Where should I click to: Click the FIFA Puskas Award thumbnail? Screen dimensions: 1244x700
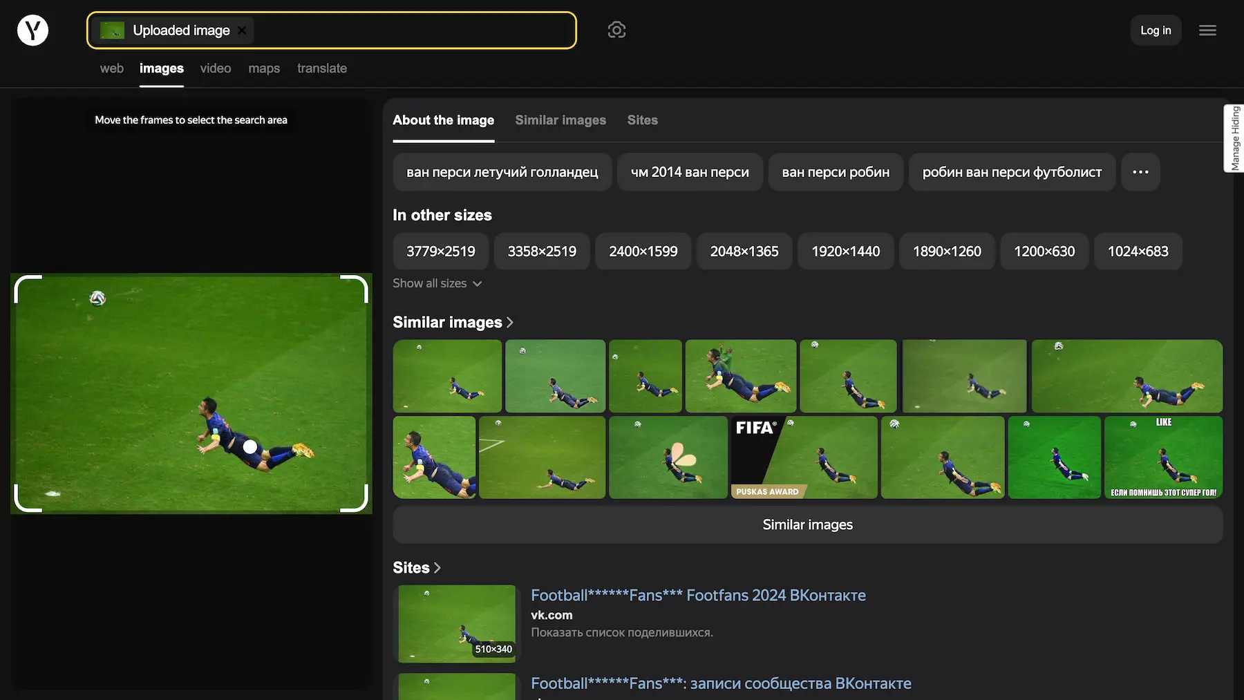pos(804,457)
